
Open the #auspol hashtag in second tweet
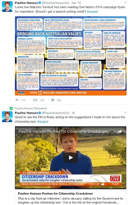[x=43, y=122]
